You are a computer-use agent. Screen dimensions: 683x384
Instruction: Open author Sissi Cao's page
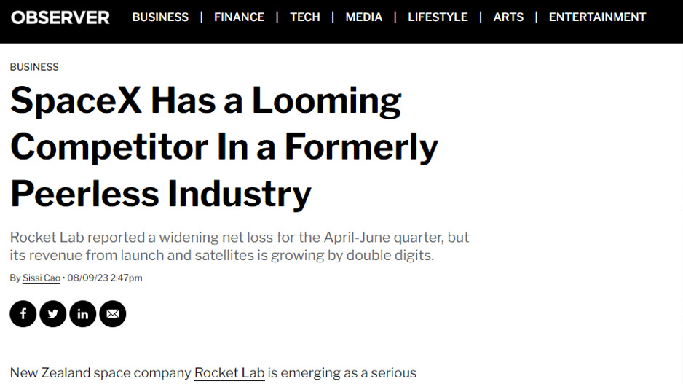point(42,278)
